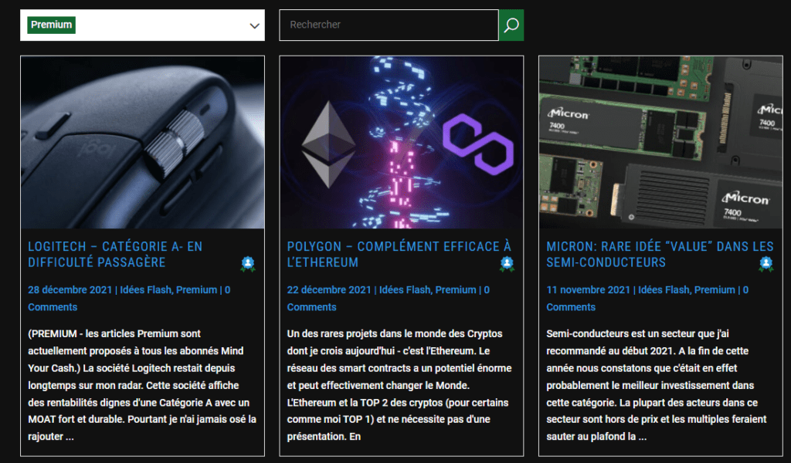
Task: Focus the Rechercher search field
Action: click(389, 25)
